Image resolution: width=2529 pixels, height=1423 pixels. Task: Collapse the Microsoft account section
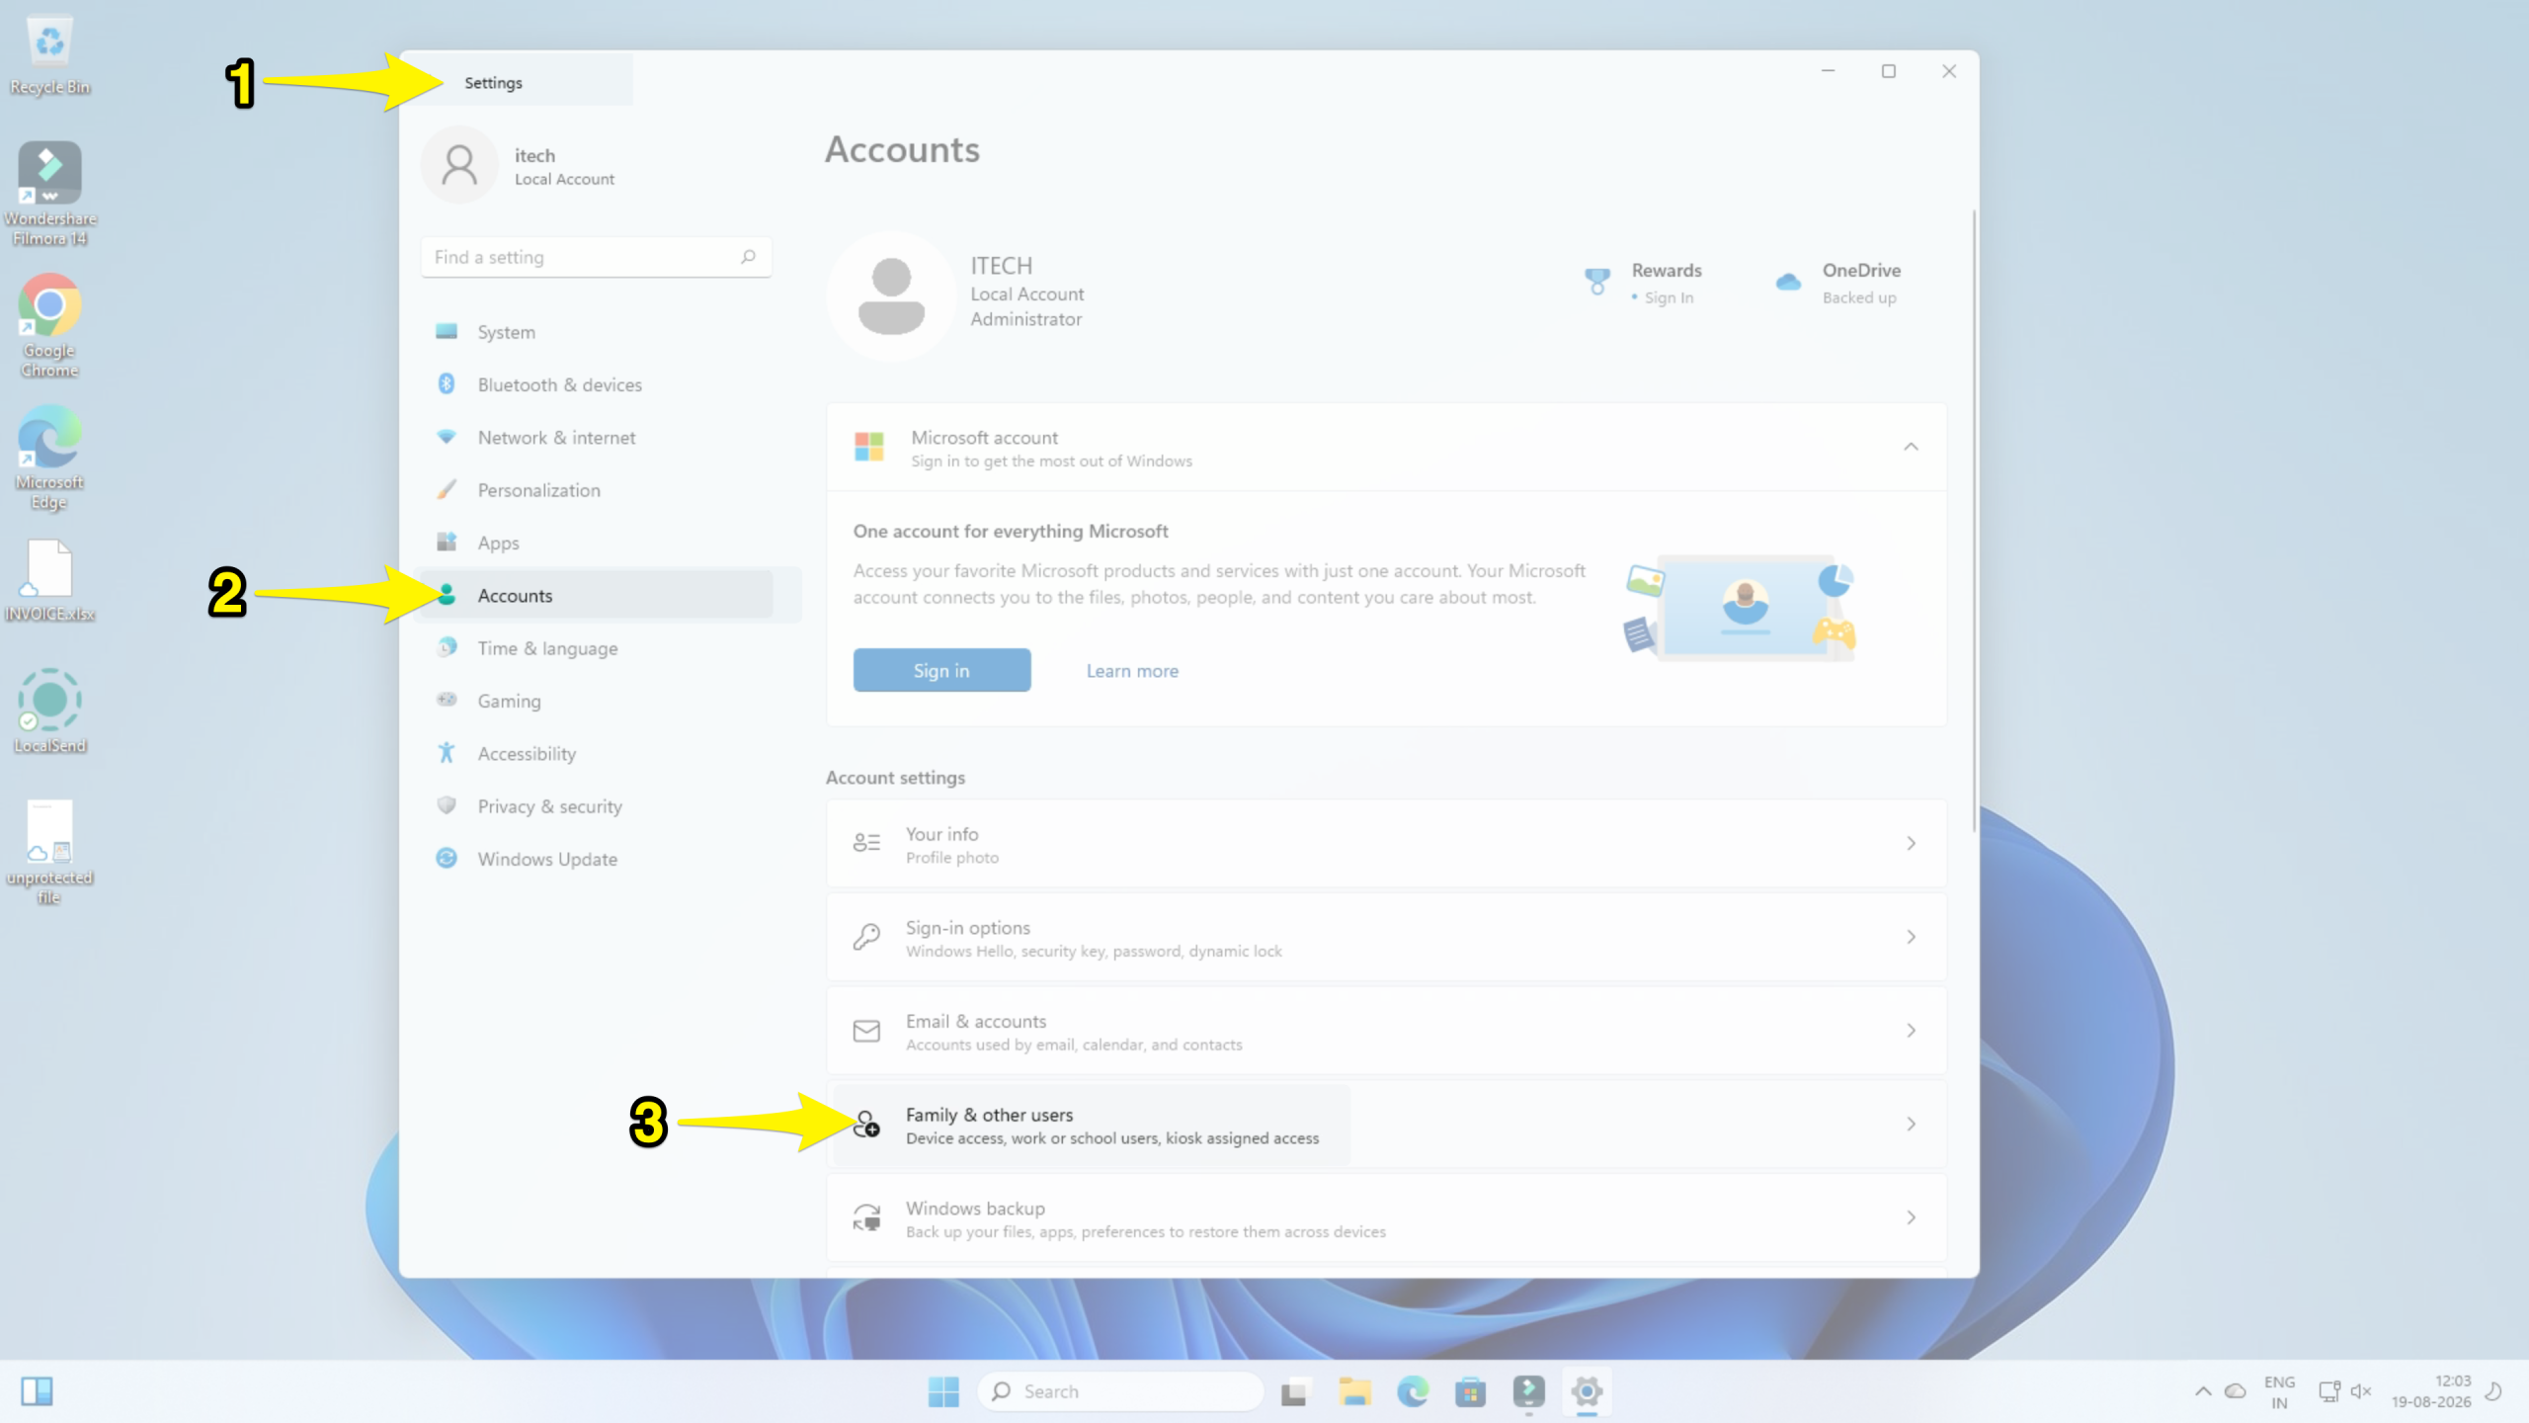(x=1911, y=447)
